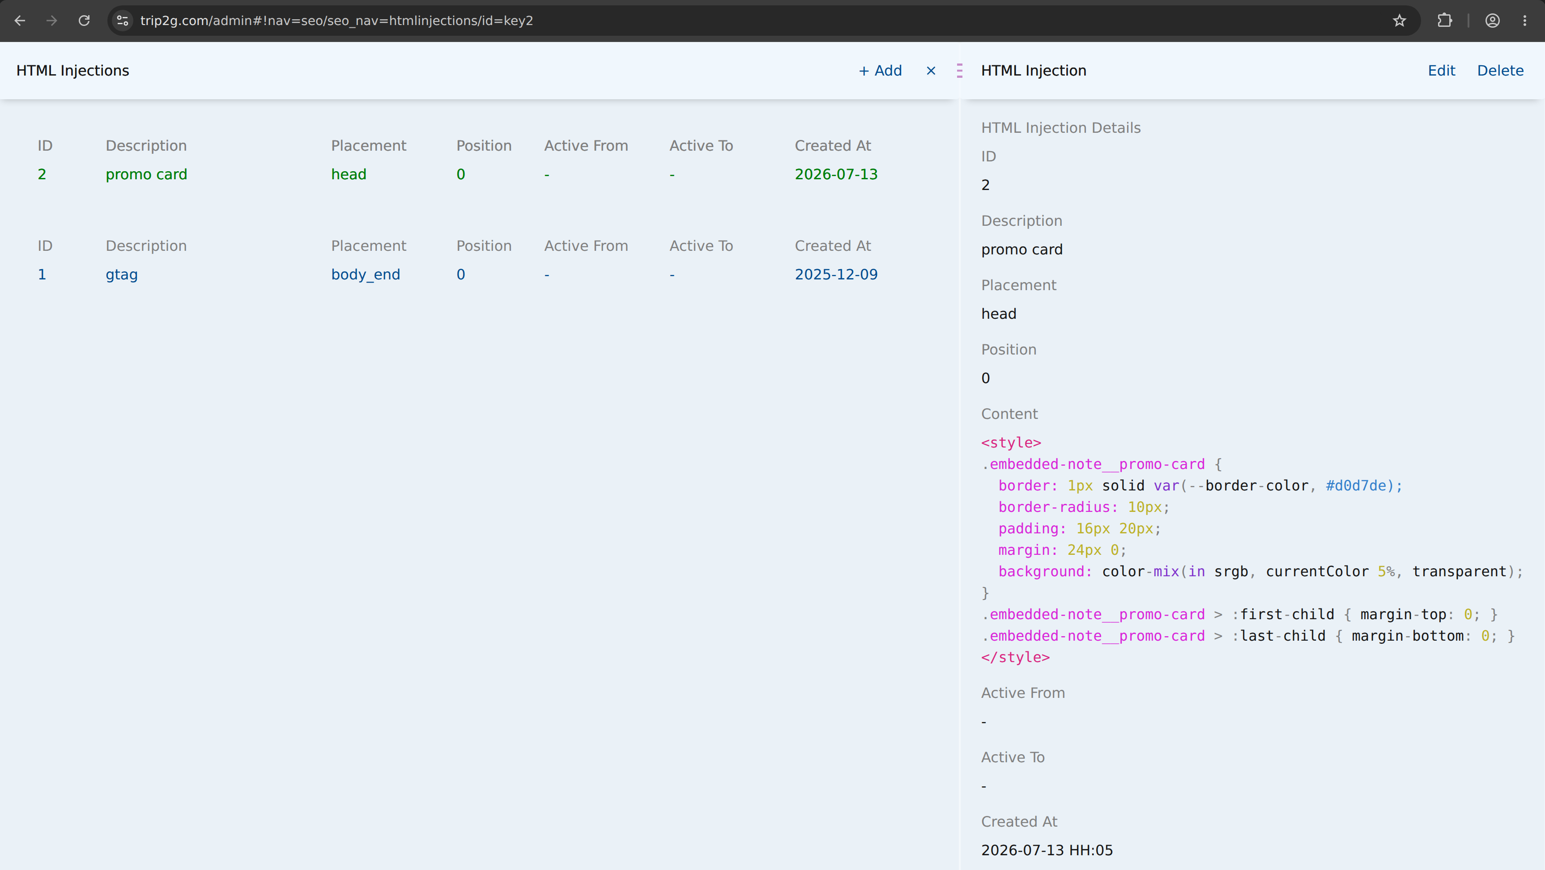Click the 2026-07-13 HH:05 timestamp
This screenshot has width=1545, height=870.
[1047, 850]
